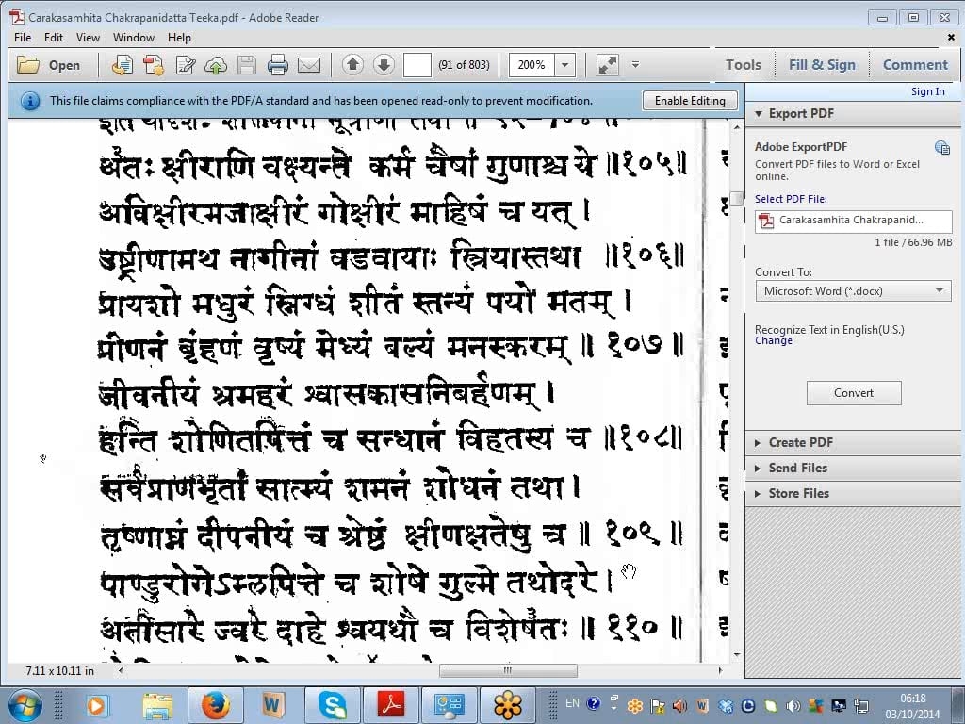Open the Window menu

(x=133, y=38)
